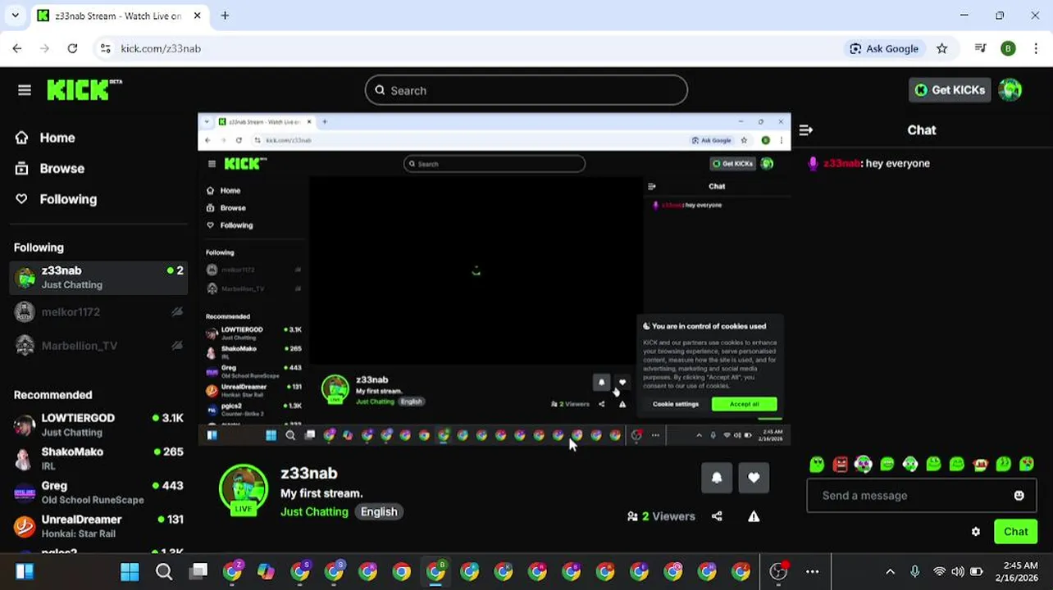
Task: Open the Chrome three-dot menu
Action: pos(1035,48)
